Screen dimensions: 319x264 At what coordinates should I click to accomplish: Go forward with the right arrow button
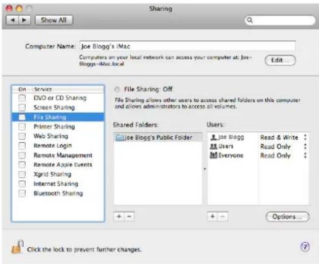[24, 20]
